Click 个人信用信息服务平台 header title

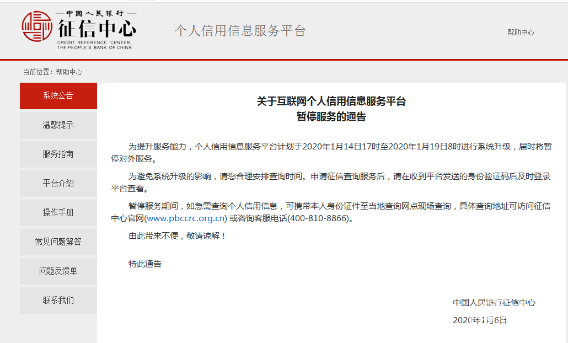pos(240,31)
